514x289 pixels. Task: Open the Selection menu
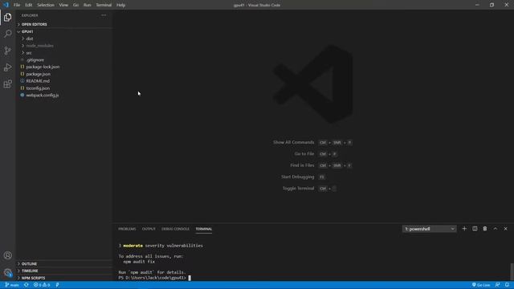pyautogui.click(x=46, y=5)
